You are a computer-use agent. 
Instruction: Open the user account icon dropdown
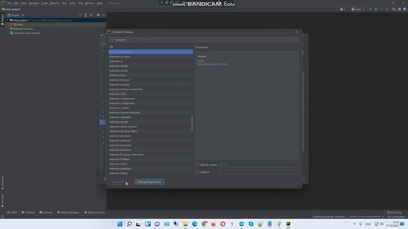343,9
